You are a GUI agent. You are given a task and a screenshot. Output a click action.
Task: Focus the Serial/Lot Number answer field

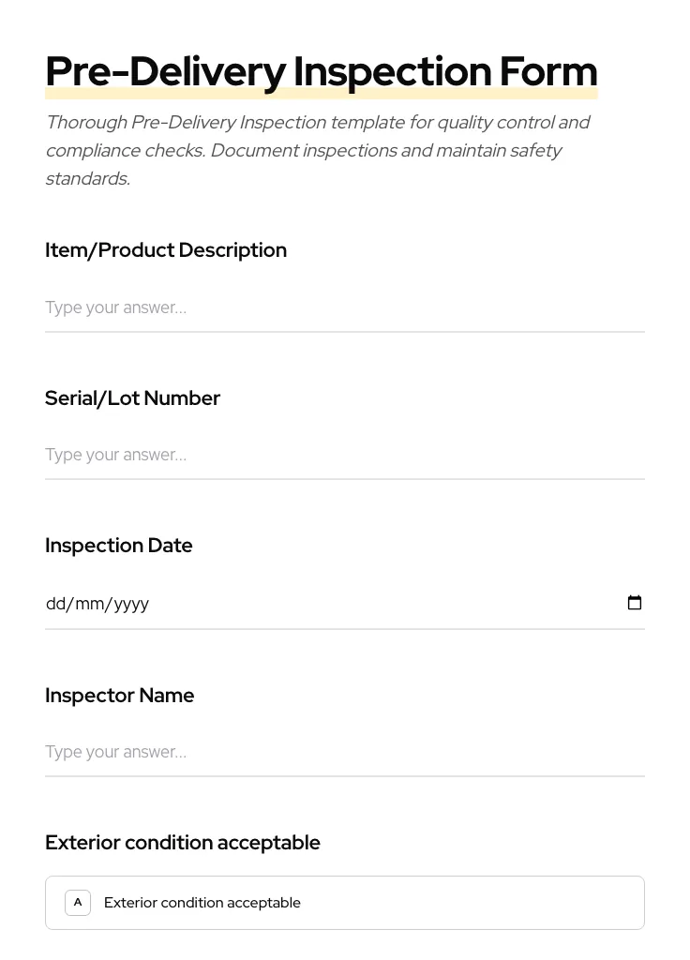point(344,455)
